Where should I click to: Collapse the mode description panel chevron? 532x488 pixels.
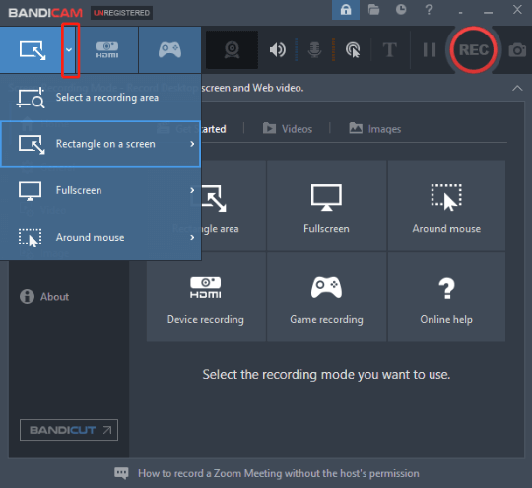517,89
